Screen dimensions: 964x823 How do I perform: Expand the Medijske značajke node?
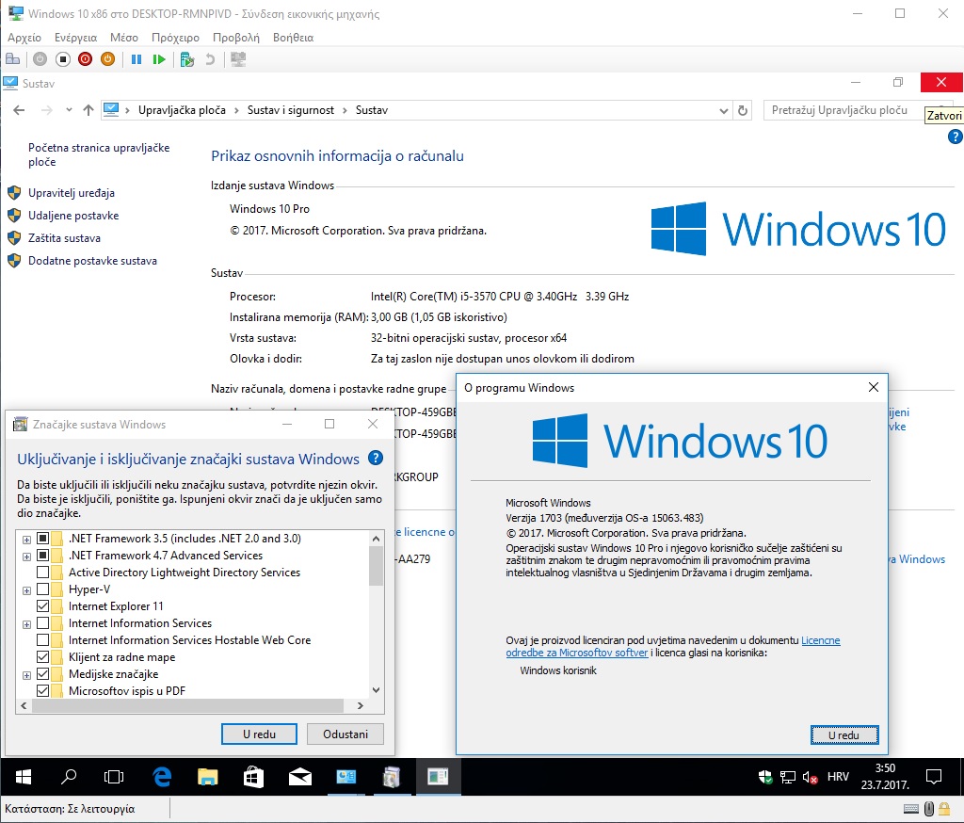click(26, 675)
